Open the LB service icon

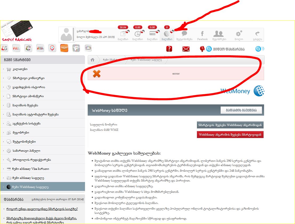(5, 48)
